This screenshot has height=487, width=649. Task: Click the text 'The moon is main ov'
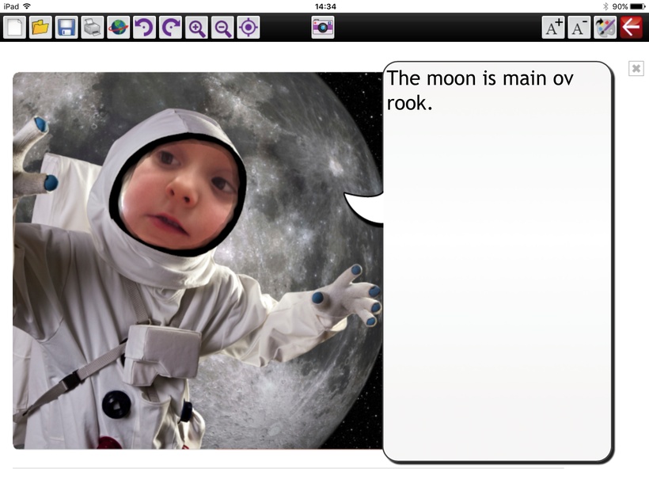pyautogui.click(x=480, y=78)
